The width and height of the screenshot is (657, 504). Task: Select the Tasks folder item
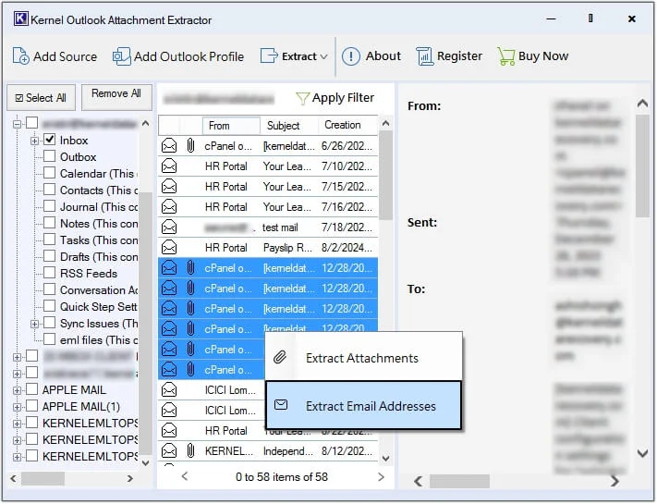(x=99, y=240)
